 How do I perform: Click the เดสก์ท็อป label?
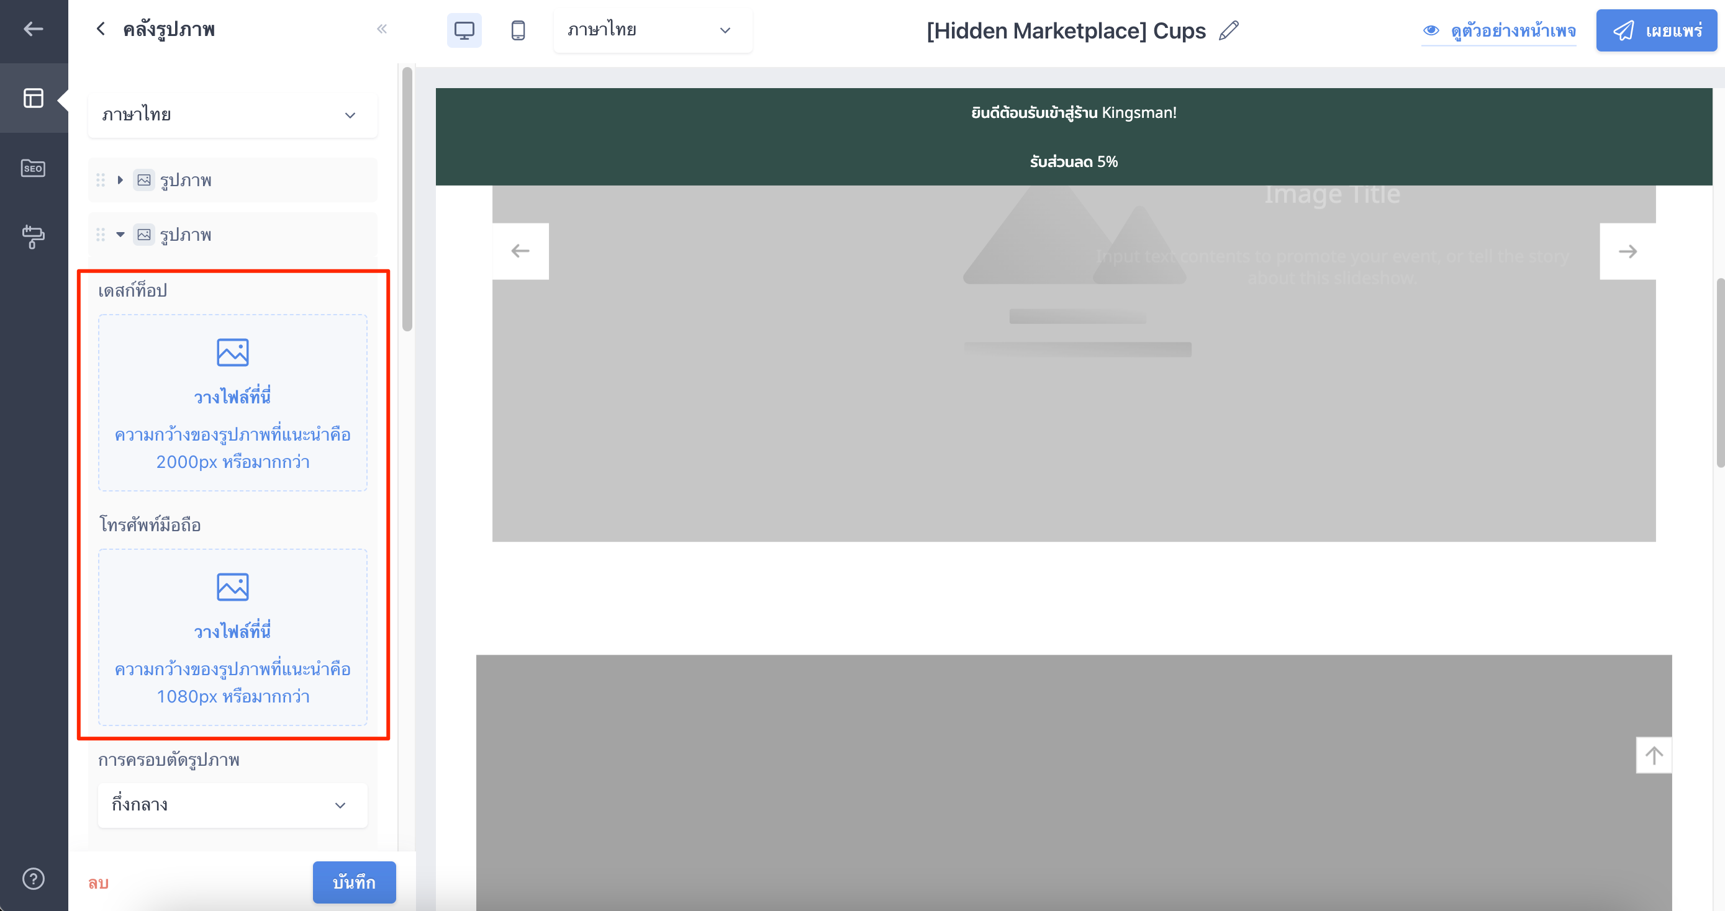click(133, 290)
